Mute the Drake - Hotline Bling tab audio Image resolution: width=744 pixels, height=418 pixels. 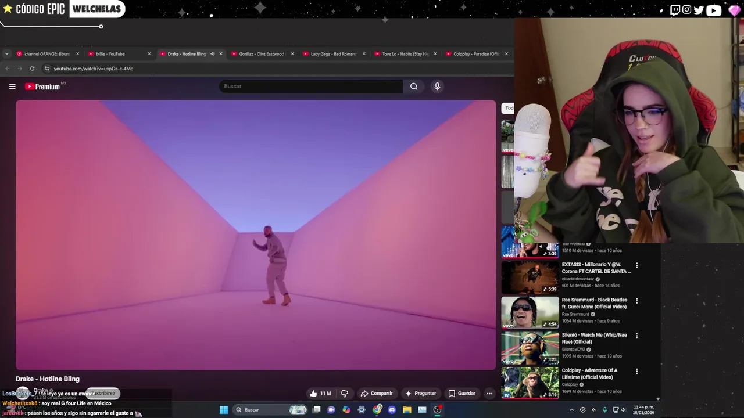tap(212, 54)
